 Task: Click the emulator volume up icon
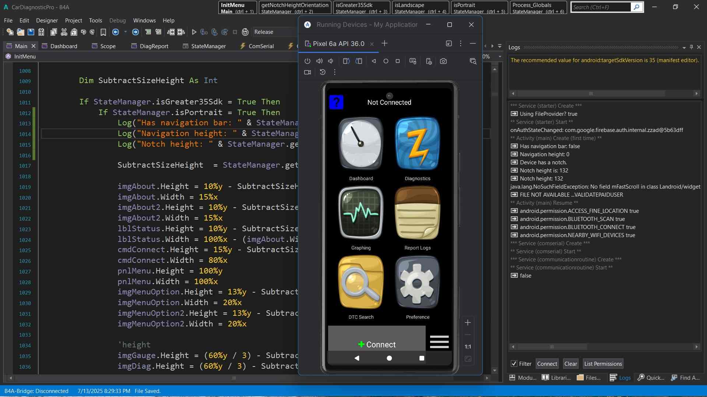(x=319, y=61)
